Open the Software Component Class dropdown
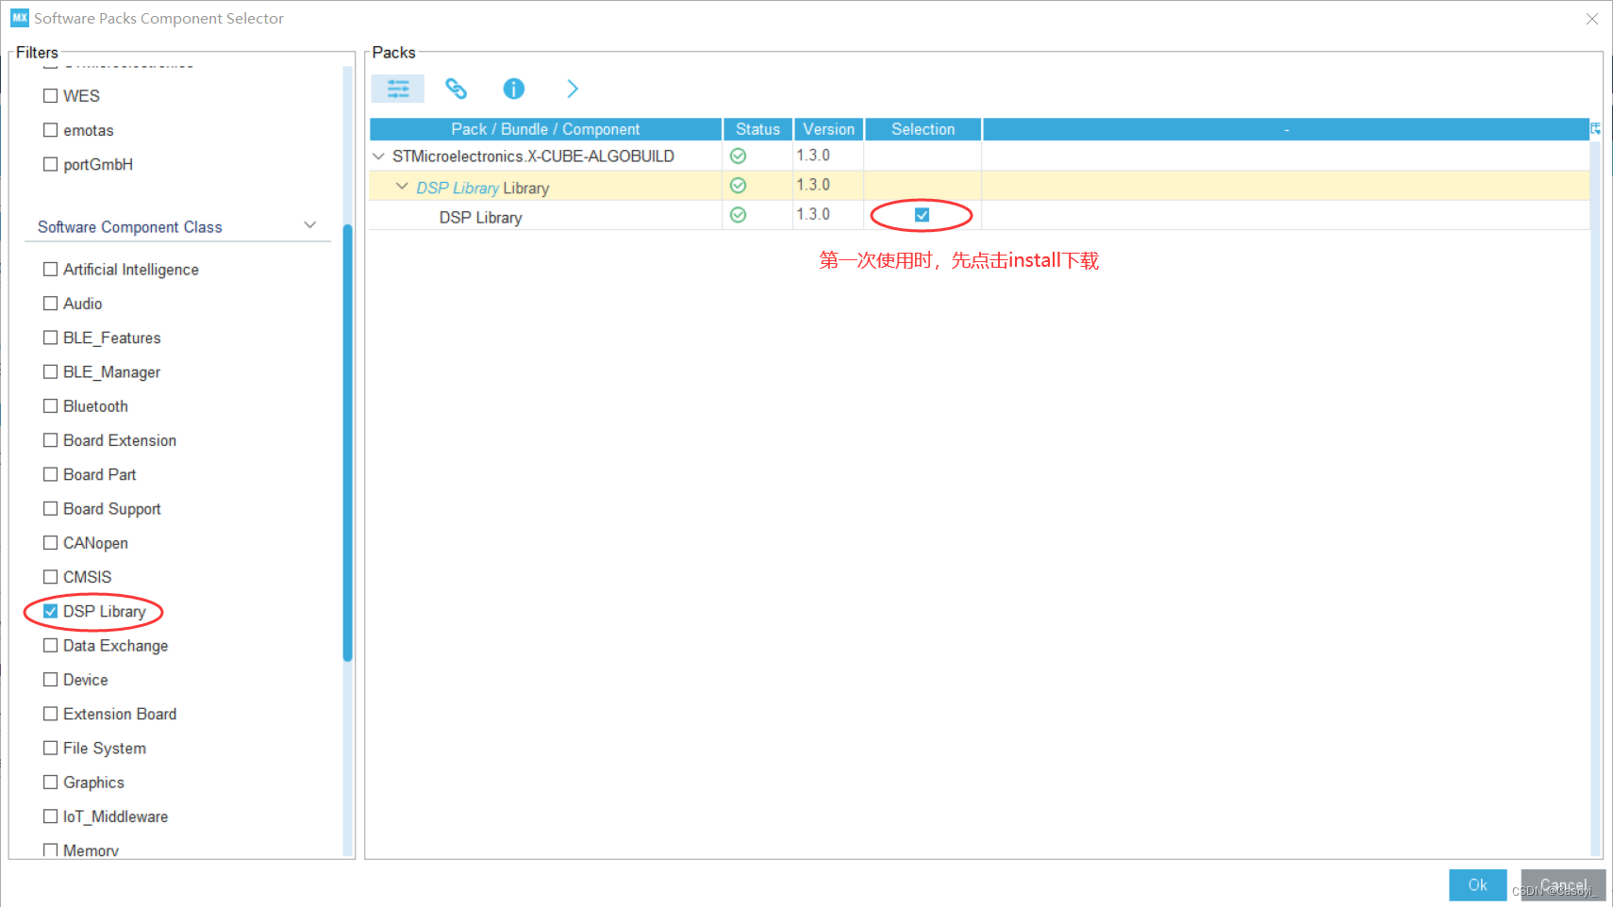The image size is (1613, 907). point(310,224)
